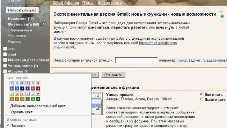This screenshot has height=128, width=227.
Task: Open Черновики folder
Action: click(x=17, y=36)
